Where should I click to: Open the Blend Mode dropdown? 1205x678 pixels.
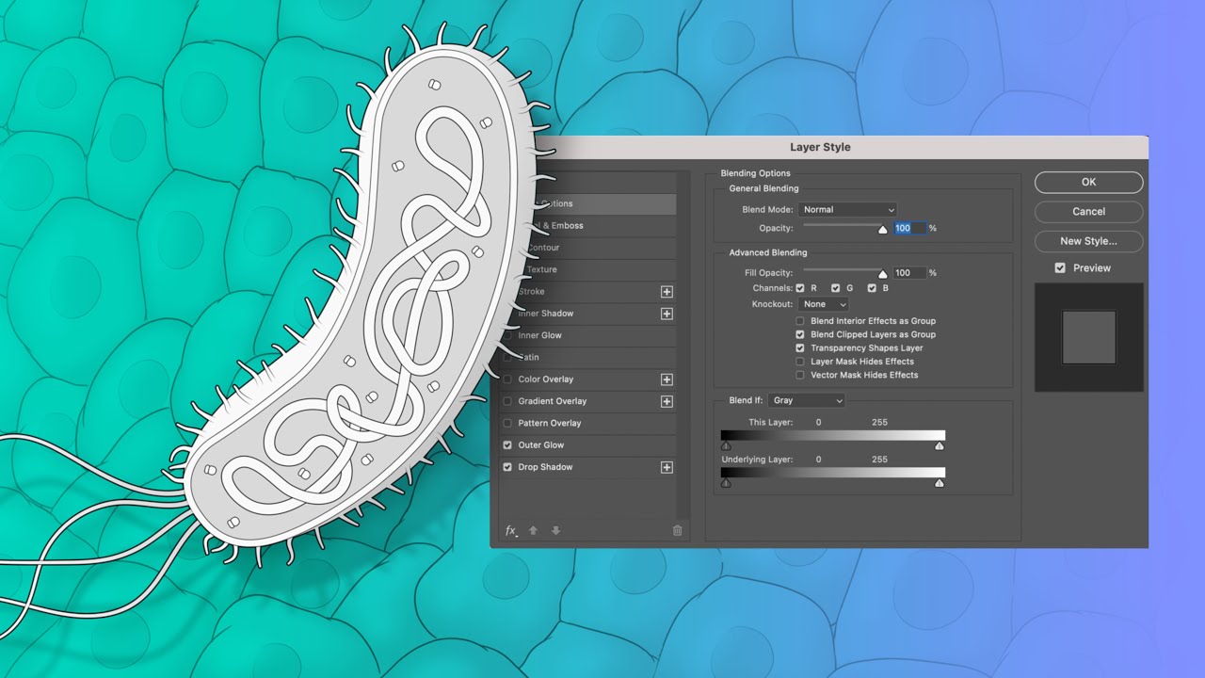(847, 210)
